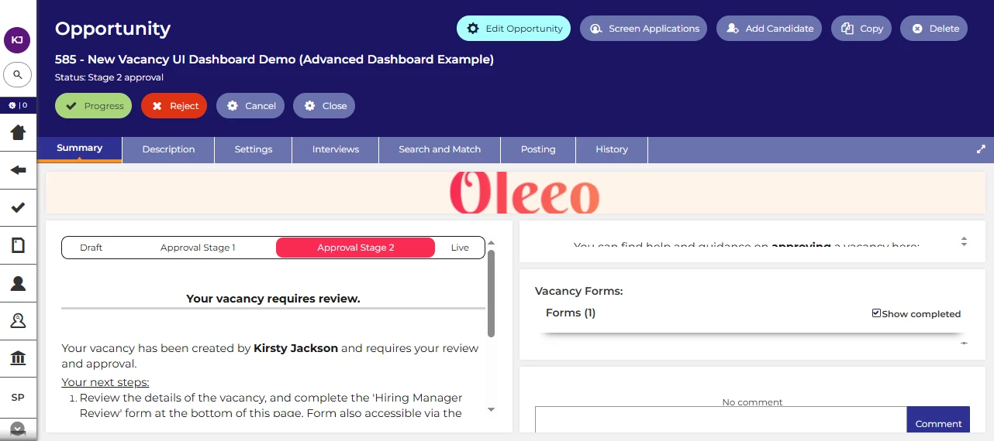
Task: Select Approval Stage 1 step
Action: (198, 248)
